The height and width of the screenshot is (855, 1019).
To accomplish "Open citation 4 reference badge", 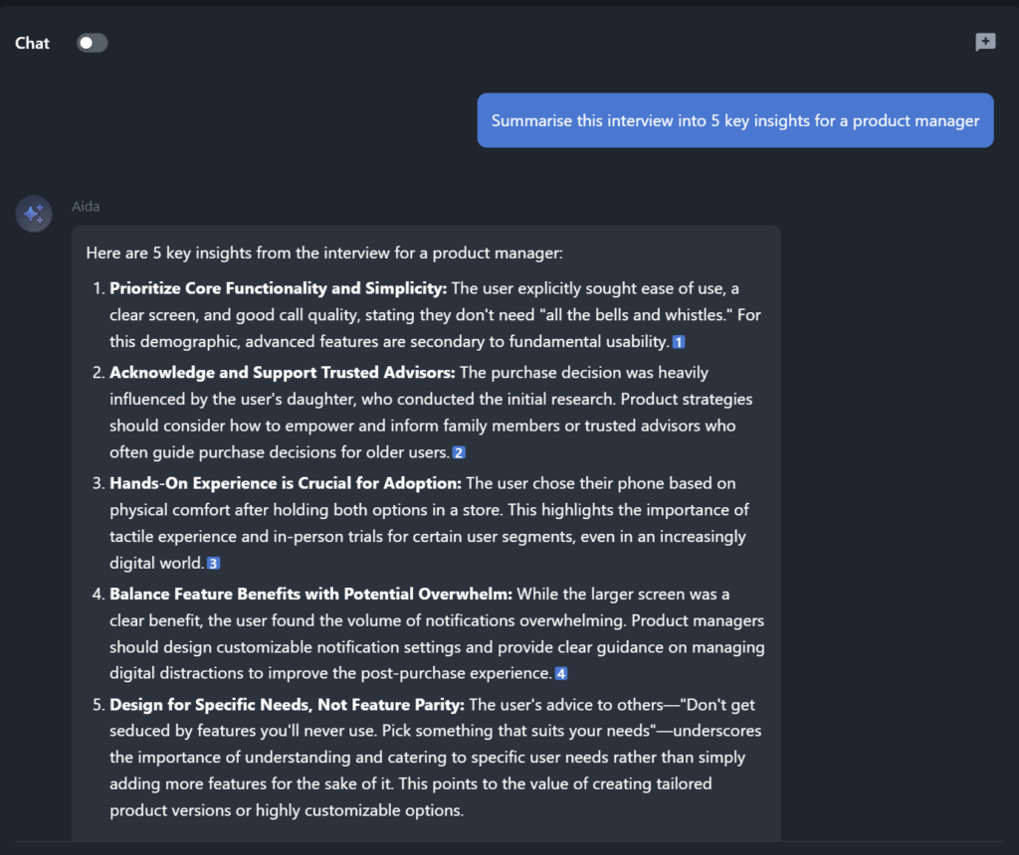I will point(561,674).
